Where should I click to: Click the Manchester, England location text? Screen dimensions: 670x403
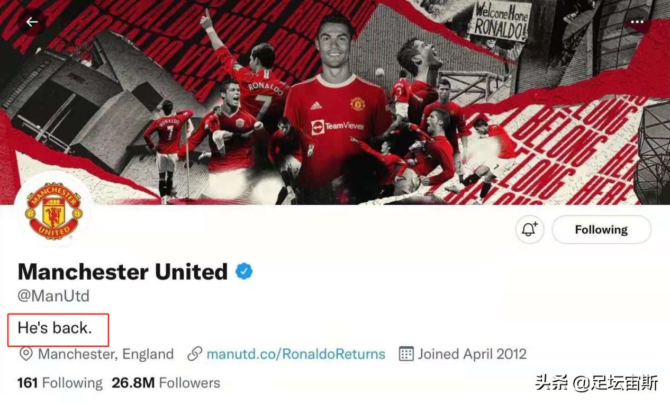106,354
